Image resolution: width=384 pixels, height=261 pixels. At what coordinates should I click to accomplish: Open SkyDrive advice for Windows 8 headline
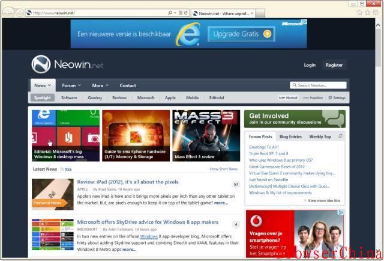(148, 222)
